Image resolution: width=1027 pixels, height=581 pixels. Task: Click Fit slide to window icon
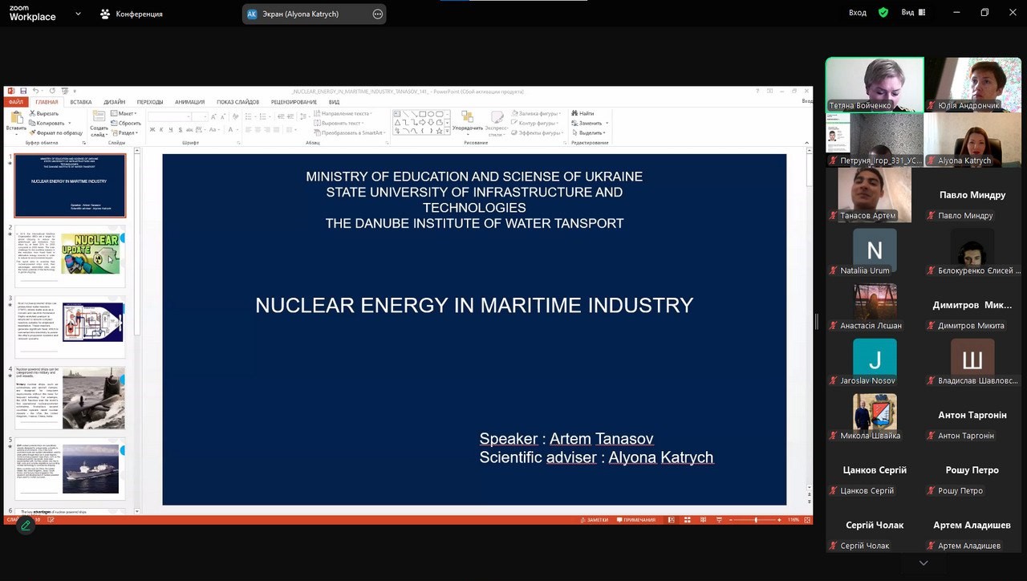click(807, 520)
